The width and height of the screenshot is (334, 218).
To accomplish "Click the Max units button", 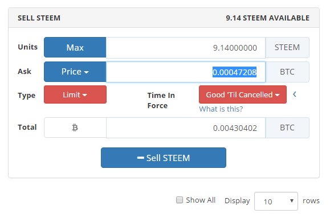I will [x=75, y=47].
